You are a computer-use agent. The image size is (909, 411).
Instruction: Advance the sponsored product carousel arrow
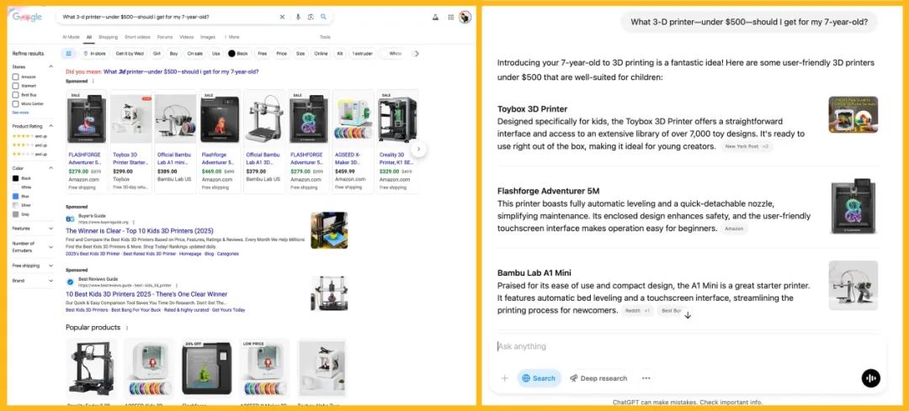[x=418, y=149]
